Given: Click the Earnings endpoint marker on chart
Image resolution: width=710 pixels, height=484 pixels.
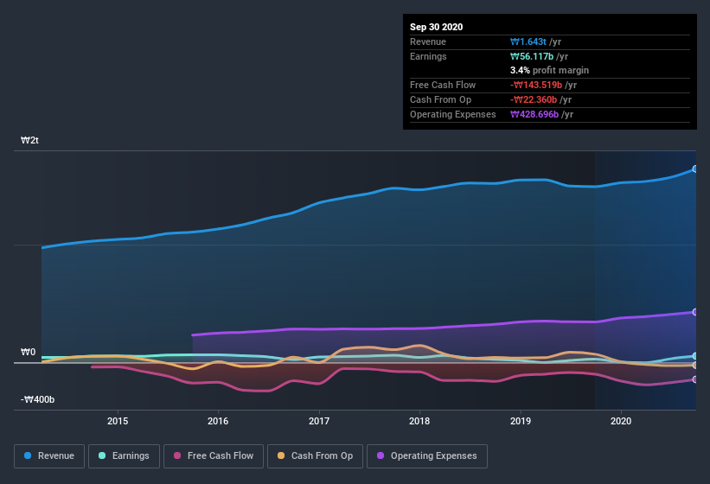Looking at the screenshot, I should click(x=695, y=356).
